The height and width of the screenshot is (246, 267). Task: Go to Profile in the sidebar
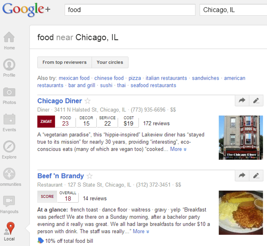[9, 64]
